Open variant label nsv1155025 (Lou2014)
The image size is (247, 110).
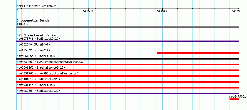(x=33, y=50)
